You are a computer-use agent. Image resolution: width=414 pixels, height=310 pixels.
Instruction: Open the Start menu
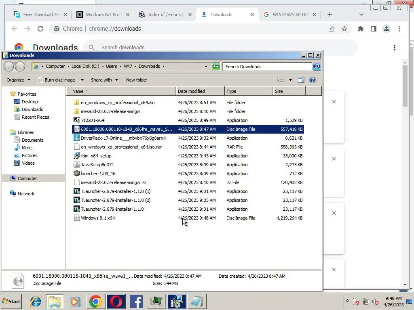tap(11, 302)
